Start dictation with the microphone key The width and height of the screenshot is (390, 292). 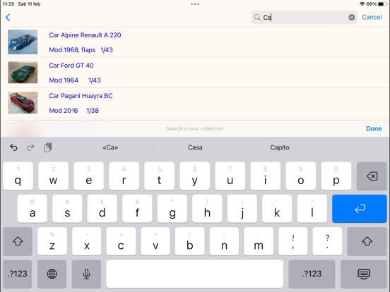click(x=86, y=274)
